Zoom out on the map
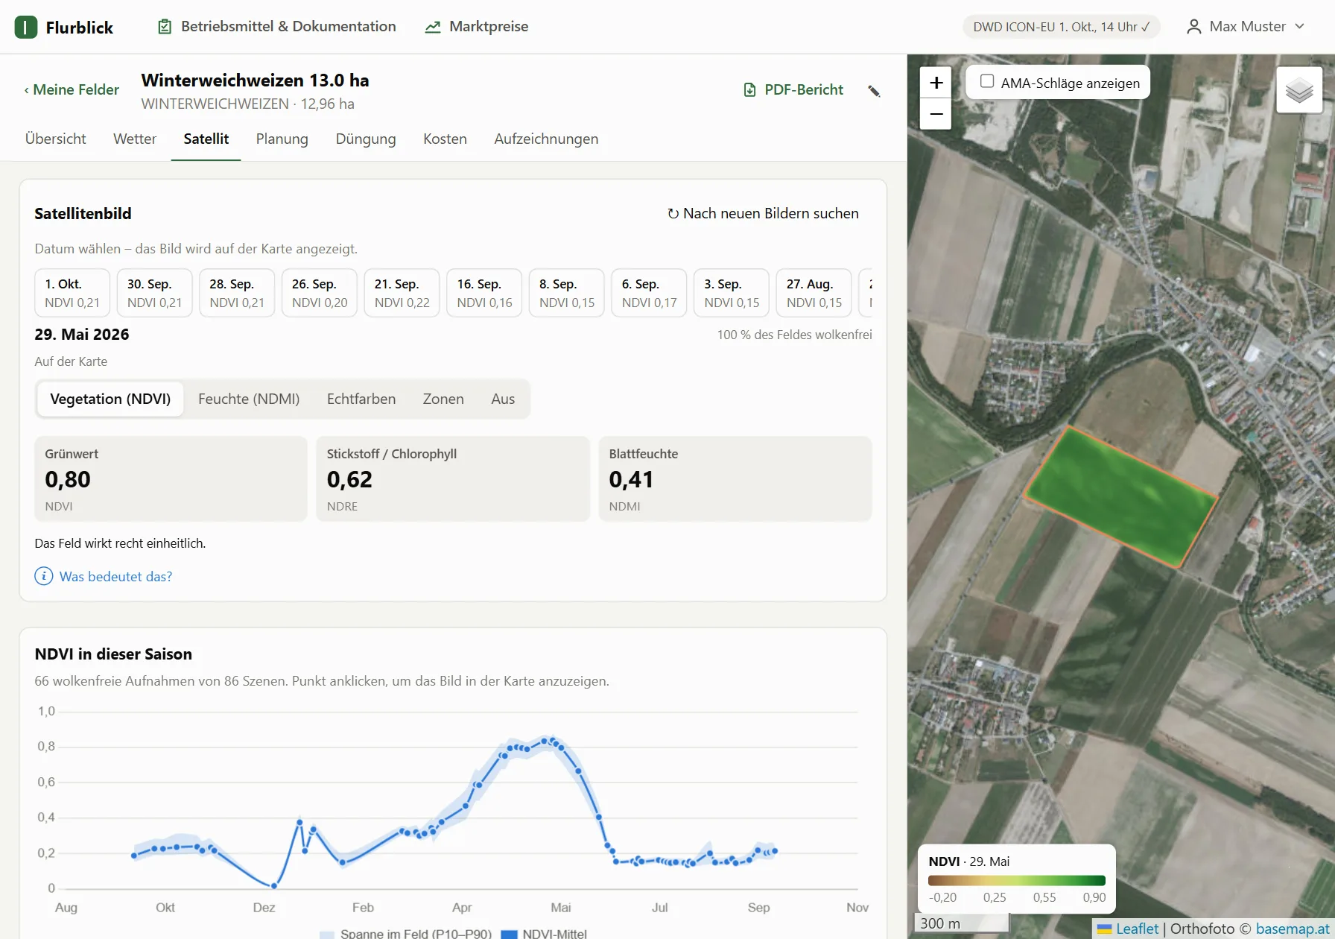 (x=936, y=114)
